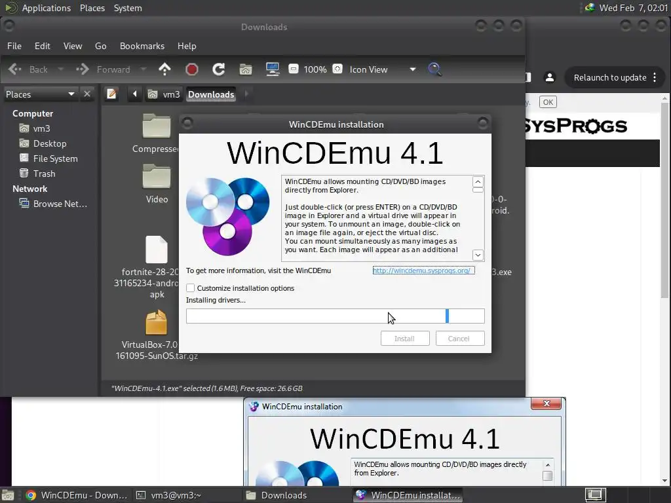Open the Edit menu
Screen dimensions: 671x503
43,46
